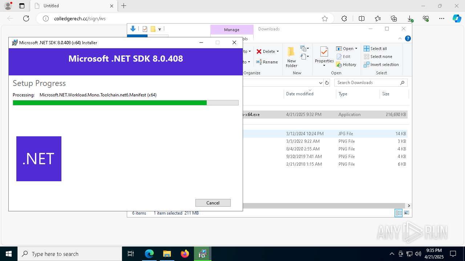Switch Explorer to Large icons view
The image size is (465, 261).
point(407,213)
